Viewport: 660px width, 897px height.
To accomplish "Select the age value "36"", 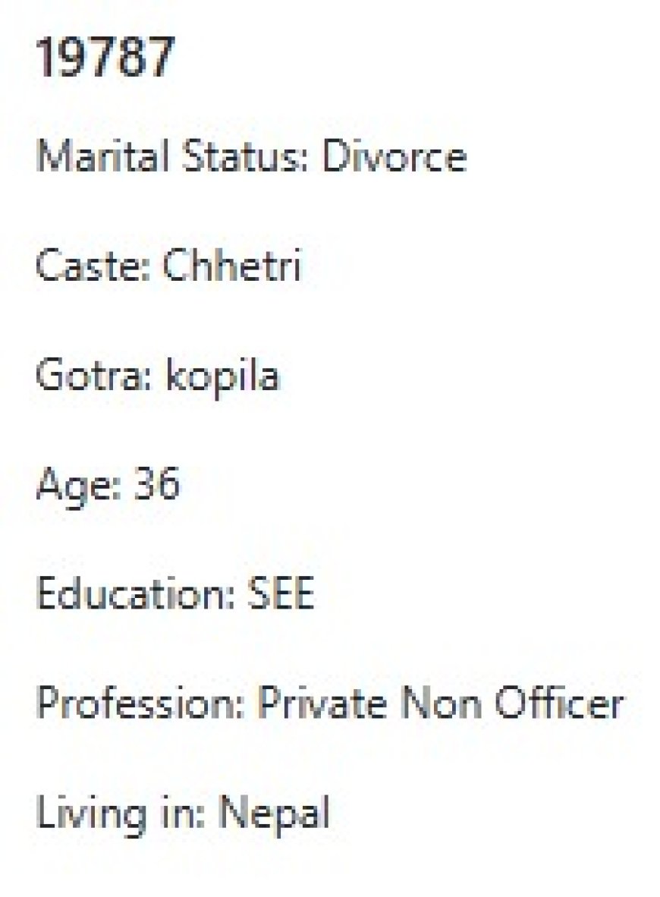I will coord(157,485).
